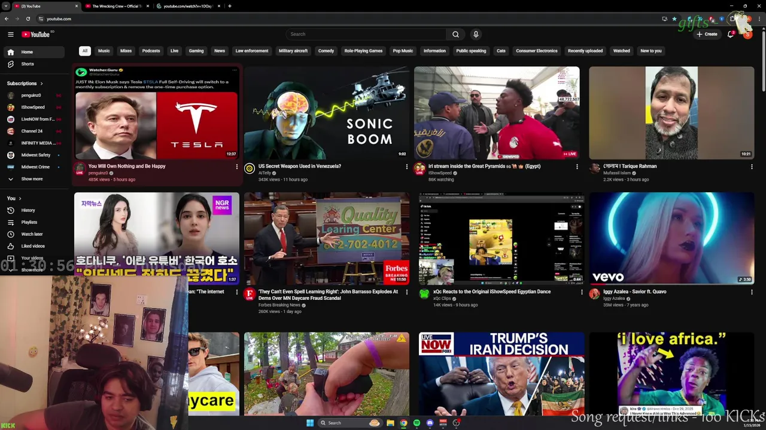Expand the tab search dropdown arrow
766x430 pixels.
[6, 6]
